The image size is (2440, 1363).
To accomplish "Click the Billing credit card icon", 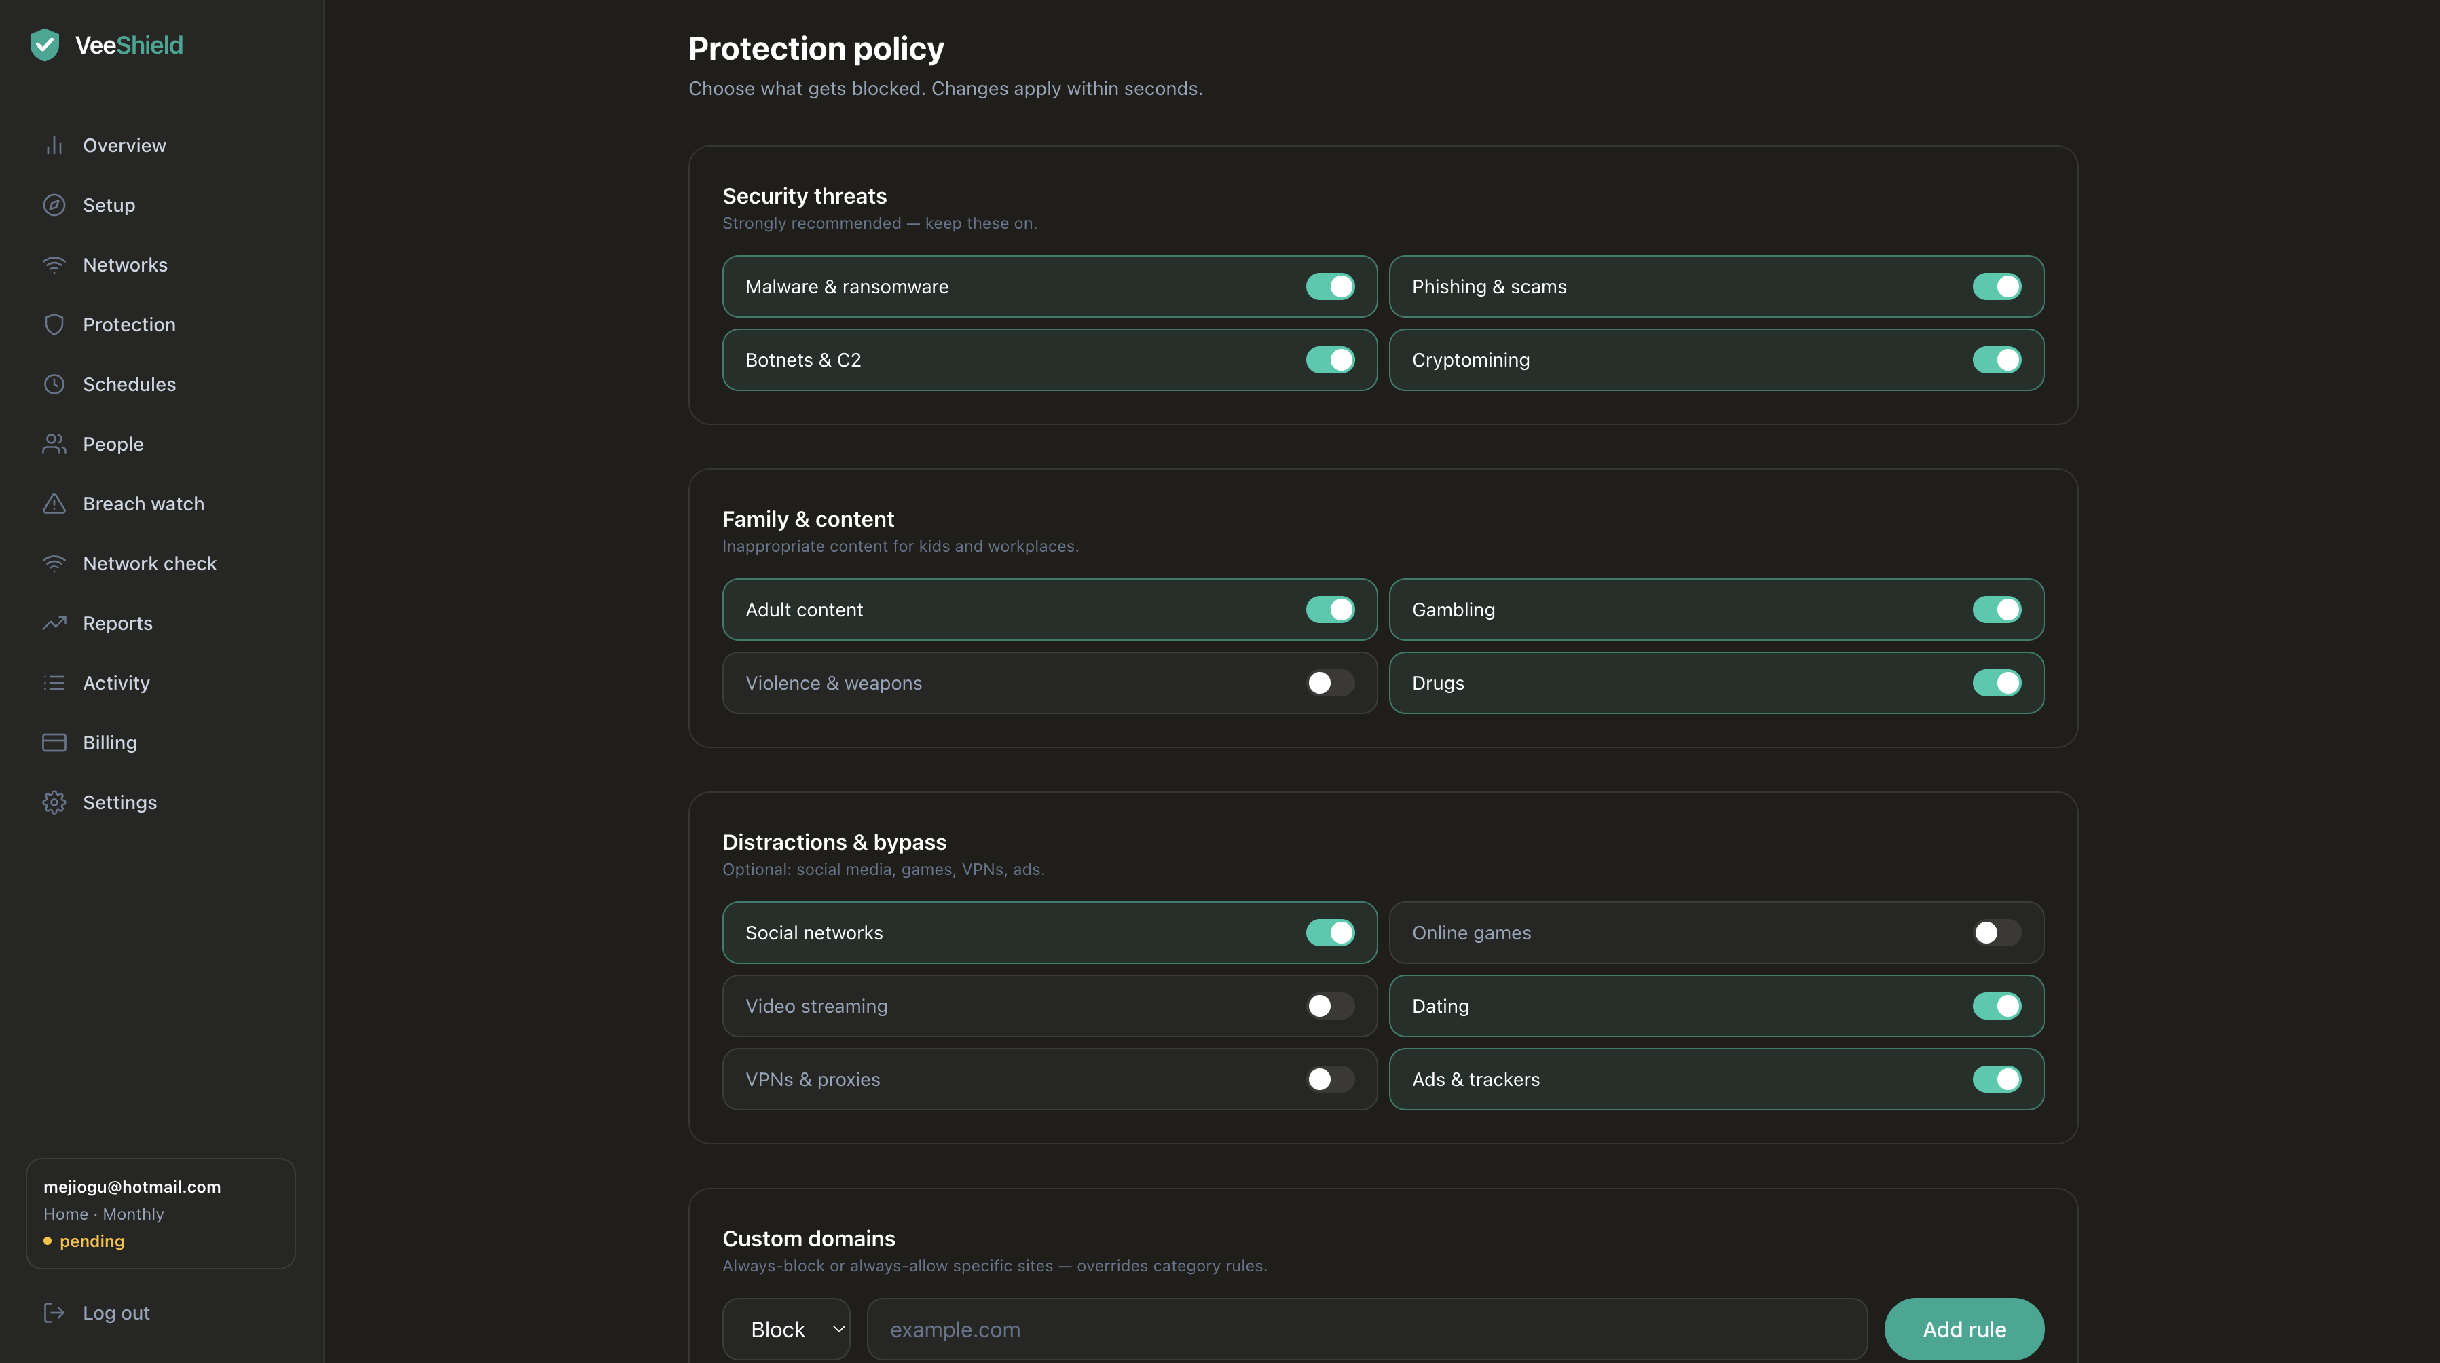I will pos(54,742).
